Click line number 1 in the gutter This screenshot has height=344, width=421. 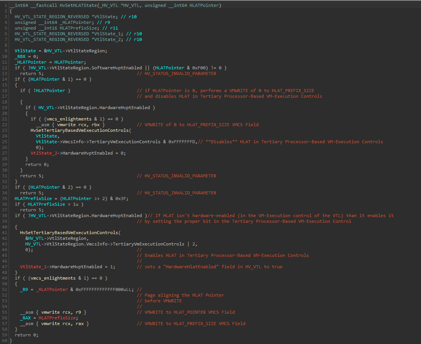coord(6,5)
